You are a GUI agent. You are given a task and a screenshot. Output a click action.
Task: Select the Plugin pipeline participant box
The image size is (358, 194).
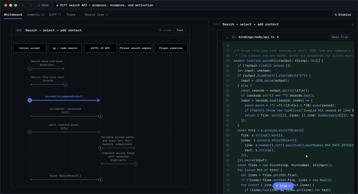171,48
